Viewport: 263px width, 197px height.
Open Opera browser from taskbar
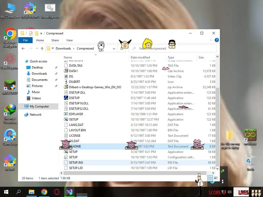[x=57, y=192]
